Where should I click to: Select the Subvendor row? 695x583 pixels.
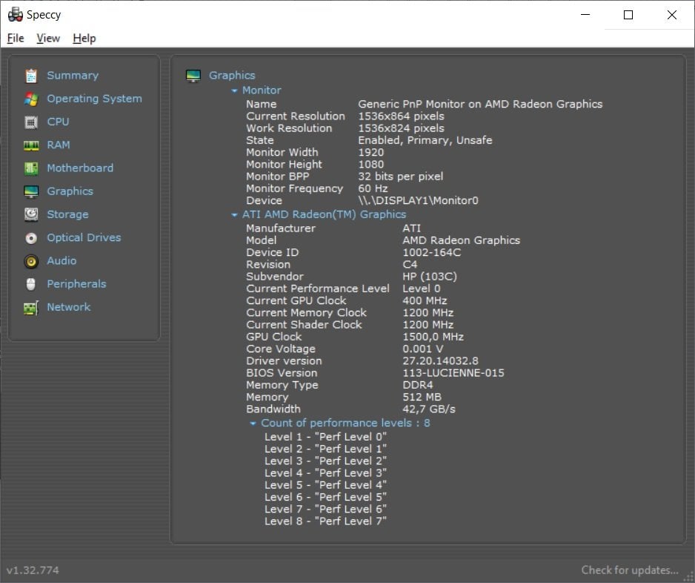[x=351, y=277]
